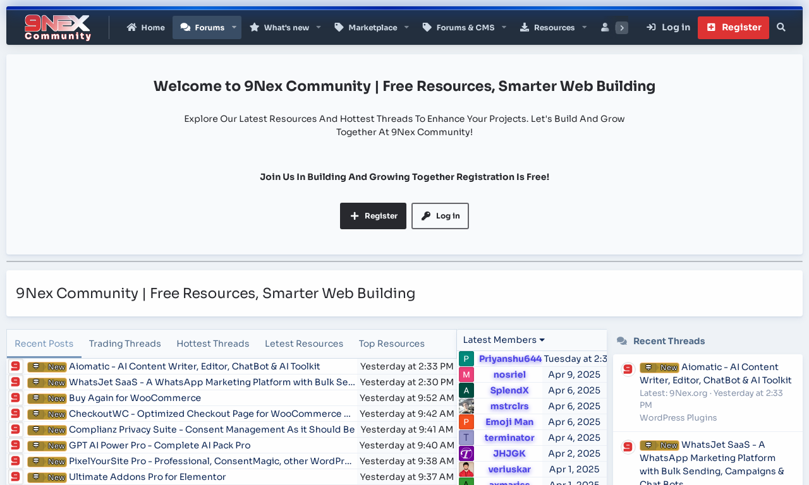Open Ultimate Addons Pro for Elementor thread
This screenshot has height=485, width=809.
click(x=147, y=477)
